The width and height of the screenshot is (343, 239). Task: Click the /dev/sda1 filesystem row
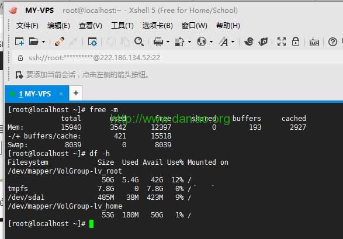pos(99,198)
